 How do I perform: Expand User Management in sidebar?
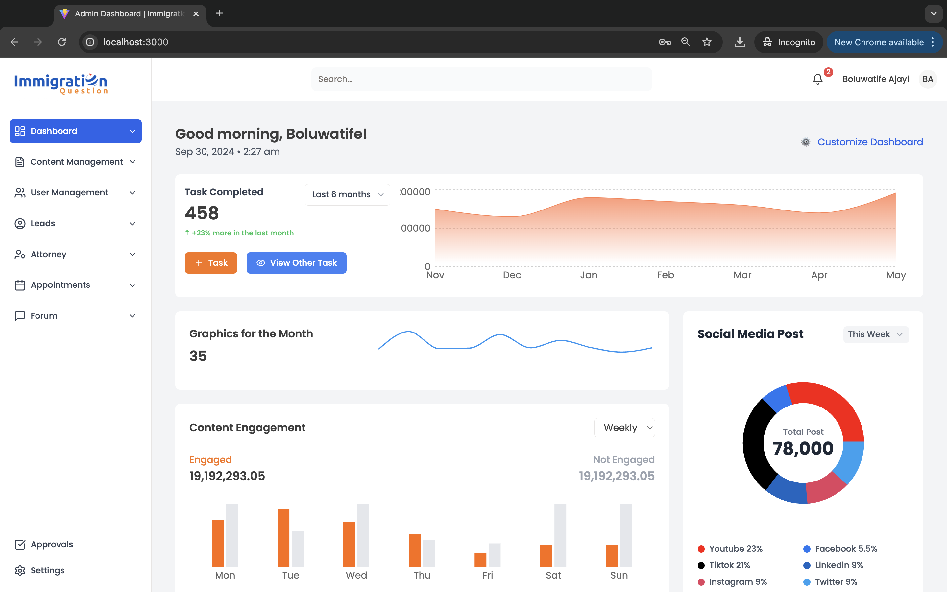pos(76,193)
